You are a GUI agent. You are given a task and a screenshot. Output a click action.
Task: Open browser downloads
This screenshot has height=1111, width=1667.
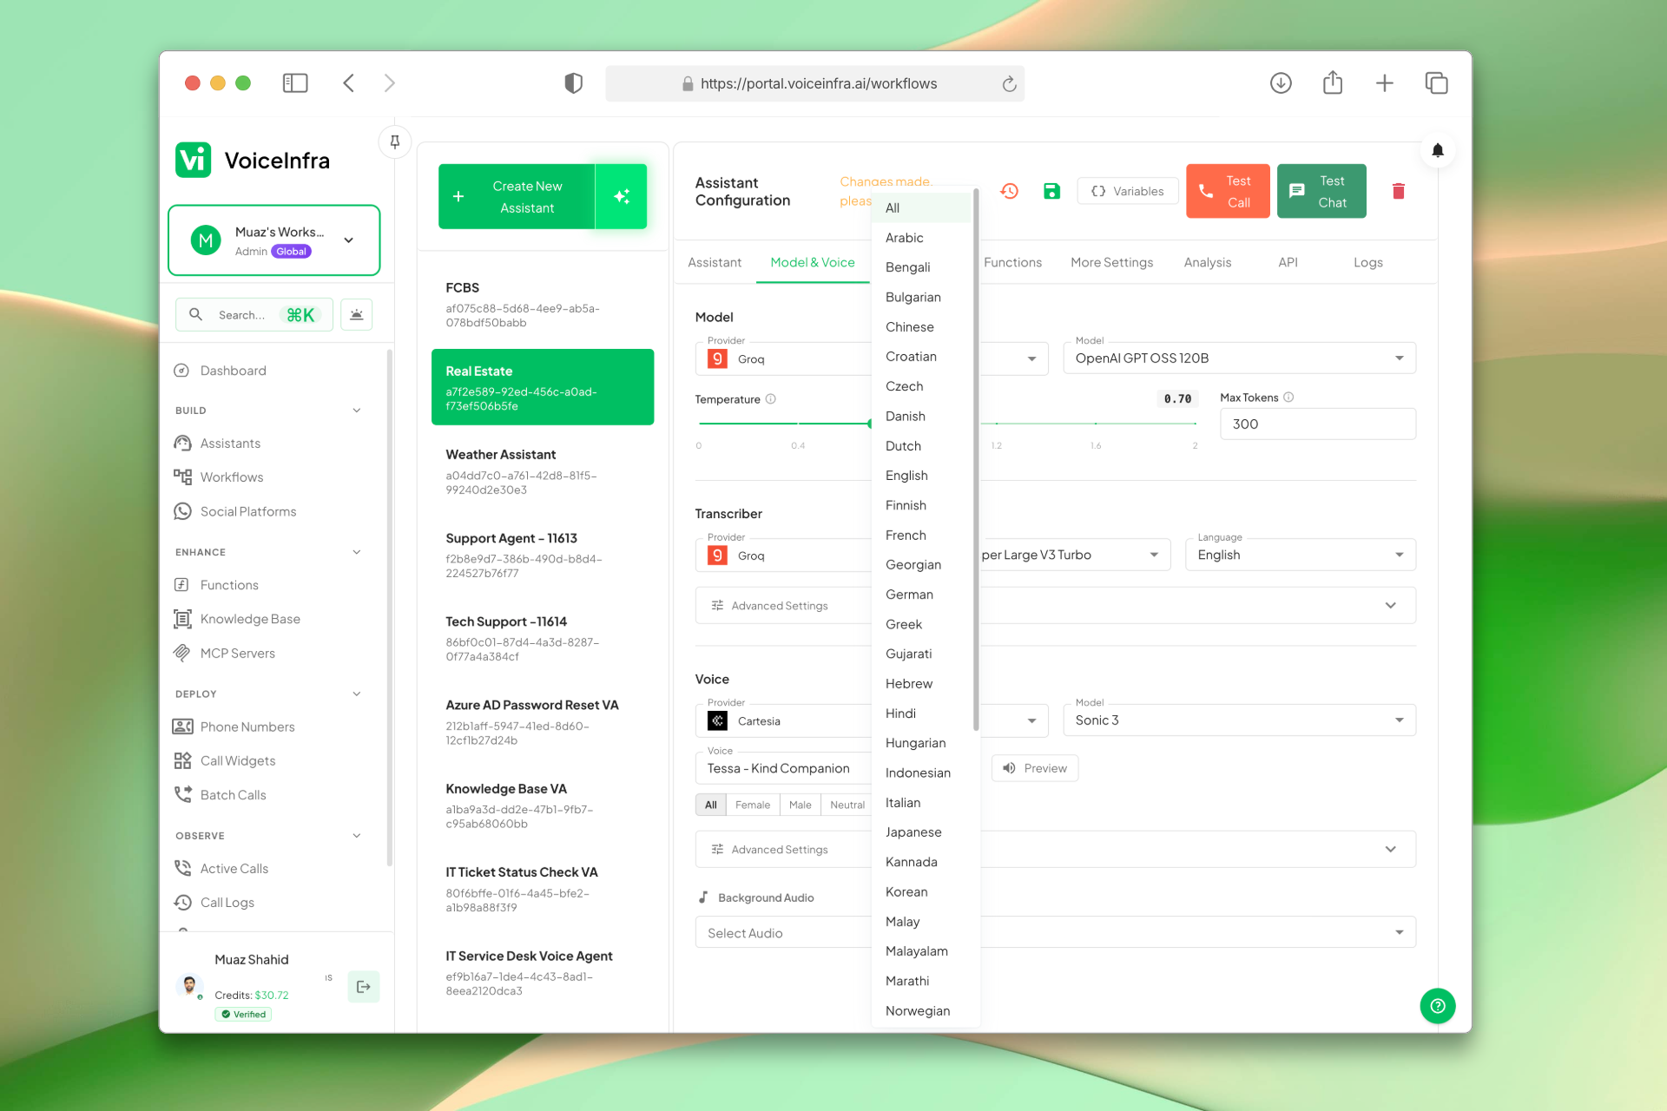point(1281,83)
